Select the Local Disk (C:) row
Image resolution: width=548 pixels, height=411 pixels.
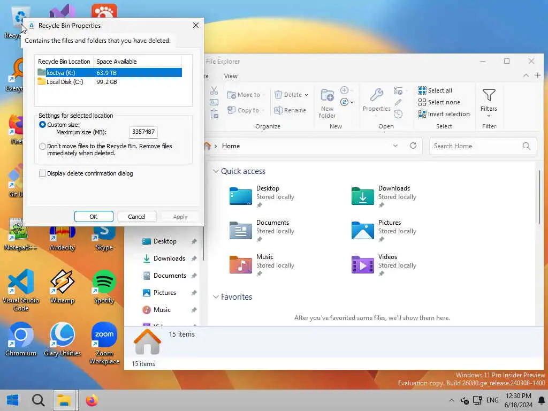109,82
